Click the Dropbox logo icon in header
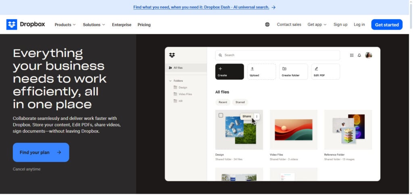The width and height of the screenshot is (413, 195). tap(12, 25)
